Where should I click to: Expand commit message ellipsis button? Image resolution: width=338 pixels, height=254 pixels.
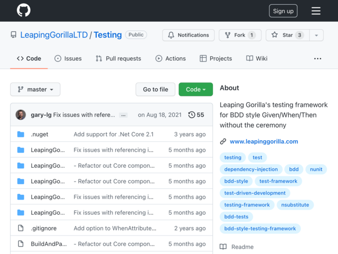tap(123, 115)
